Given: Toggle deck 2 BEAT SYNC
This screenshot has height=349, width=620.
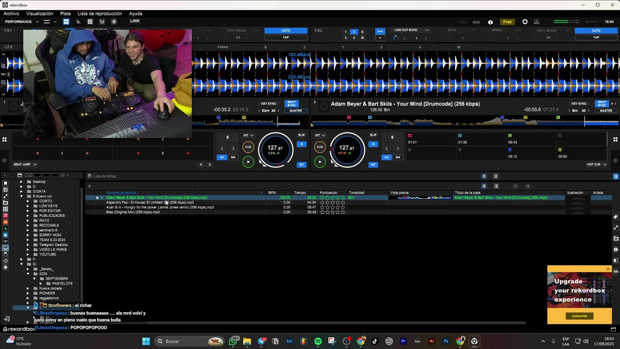Looking at the screenshot, I should (x=602, y=104).
